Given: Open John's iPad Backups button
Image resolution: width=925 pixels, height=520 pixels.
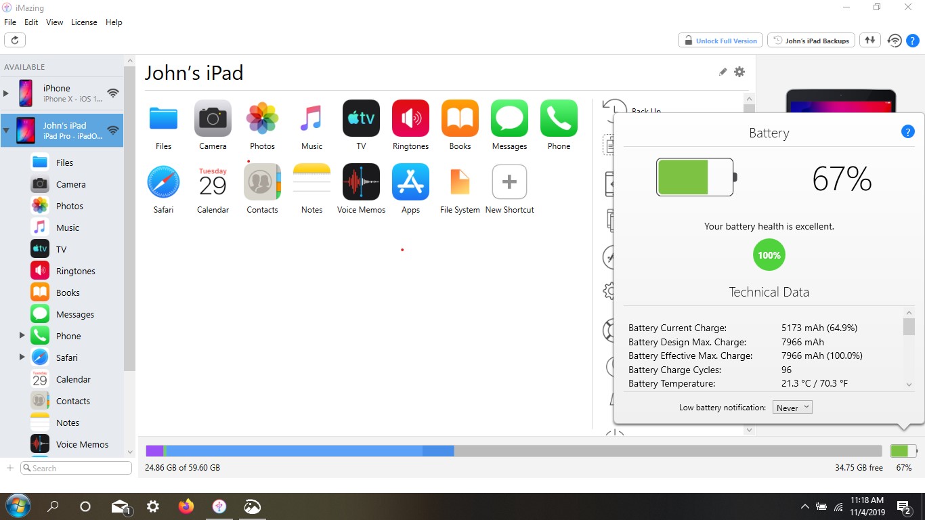Looking at the screenshot, I should coord(811,41).
